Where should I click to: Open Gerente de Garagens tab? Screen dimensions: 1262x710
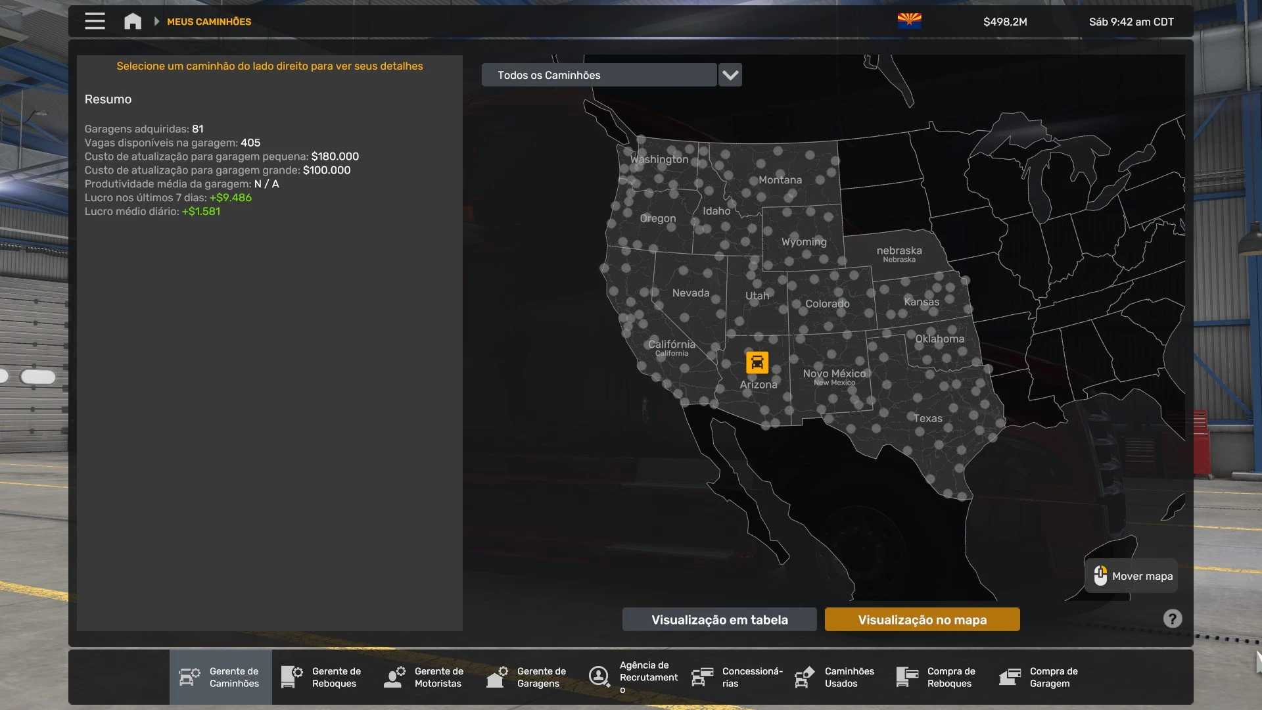[x=528, y=677]
